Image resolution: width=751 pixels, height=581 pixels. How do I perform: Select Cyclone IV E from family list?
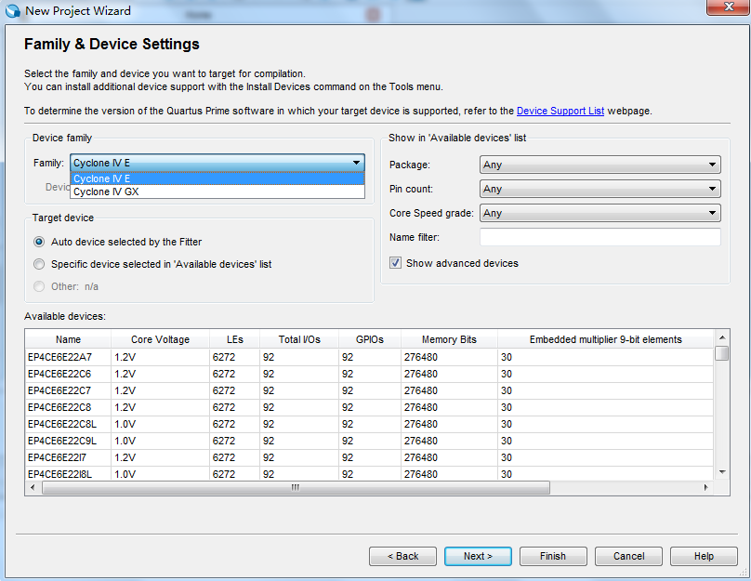(217, 178)
